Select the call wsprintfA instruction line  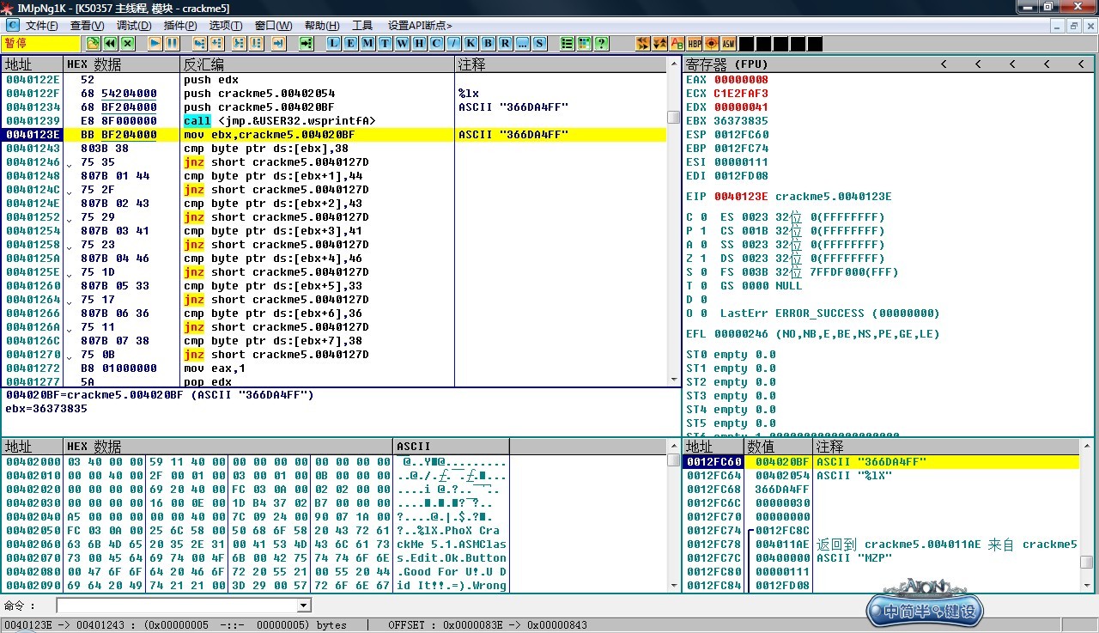tap(334, 121)
